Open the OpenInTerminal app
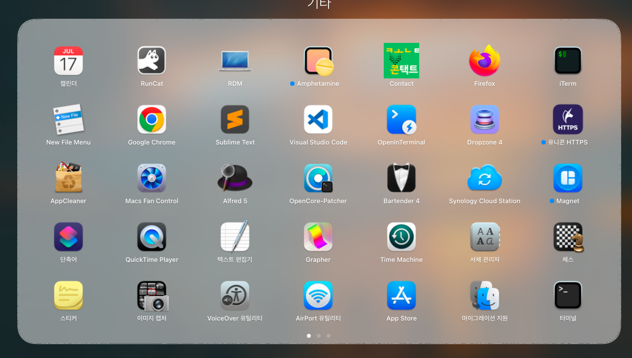Viewport: 632px width, 358px height. [401, 119]
